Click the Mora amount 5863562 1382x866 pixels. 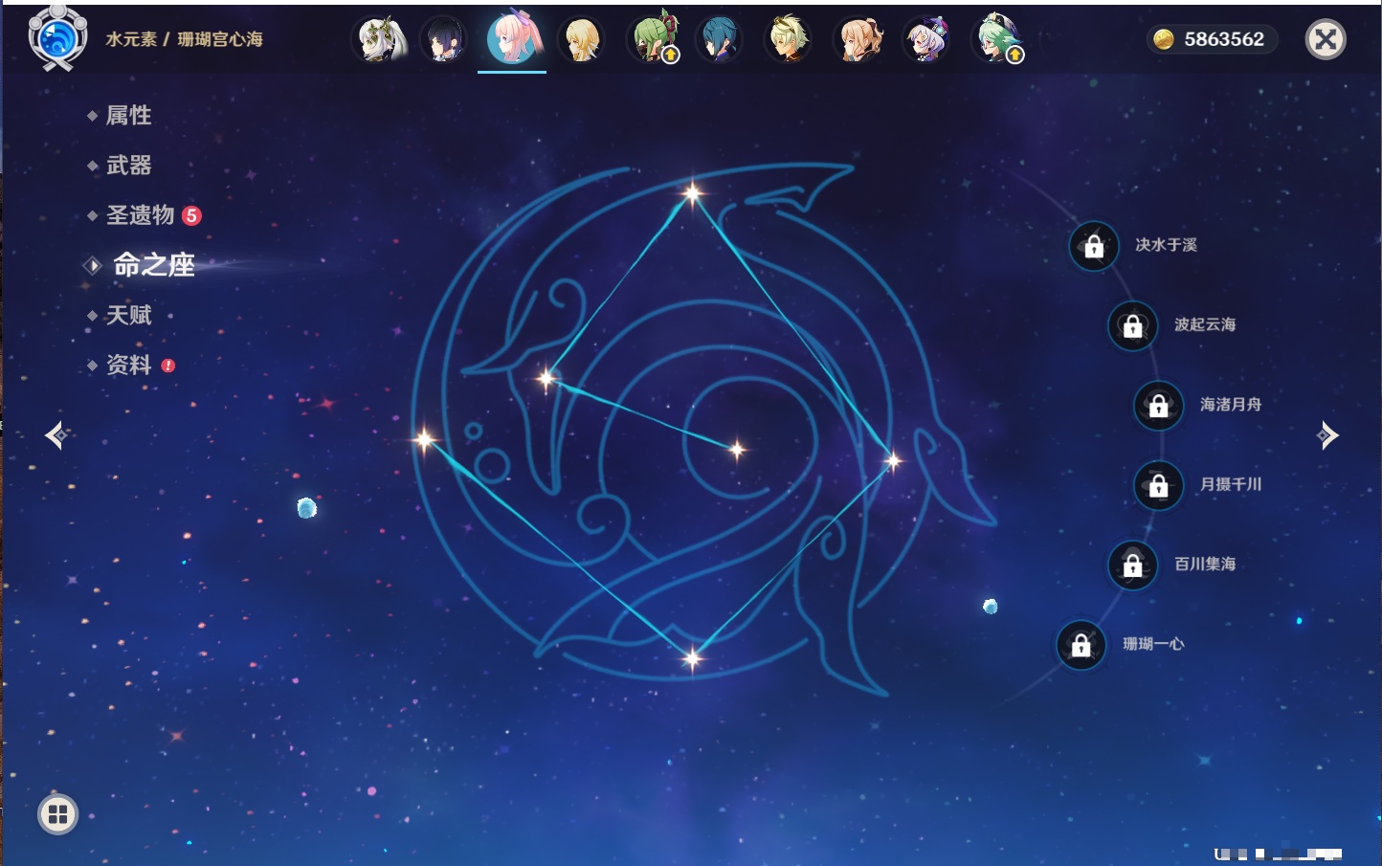[1224, 39]
